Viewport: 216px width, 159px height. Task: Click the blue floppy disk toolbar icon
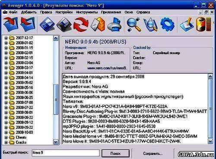(47, 24)
